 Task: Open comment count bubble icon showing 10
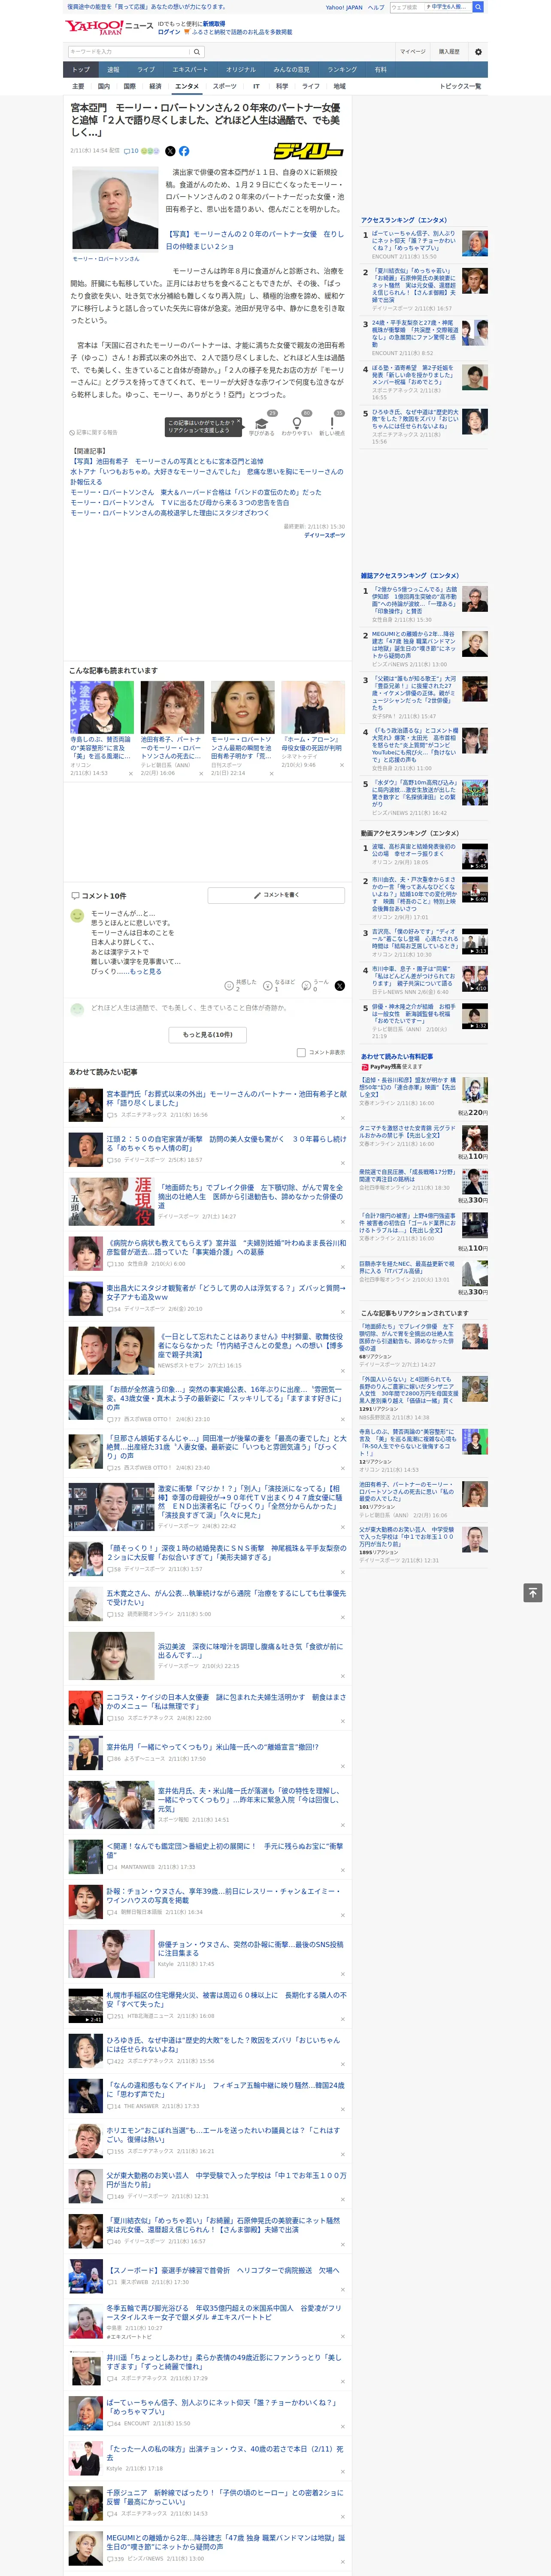pyautogui.click(x=131, y=151)
